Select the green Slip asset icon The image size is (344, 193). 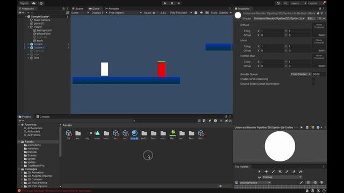(173, 133)
